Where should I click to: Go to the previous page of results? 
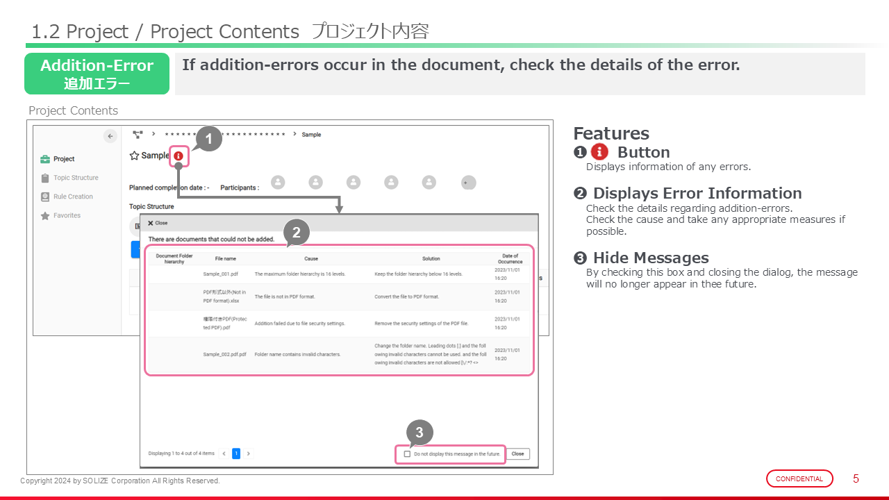(x=224, y=453)
